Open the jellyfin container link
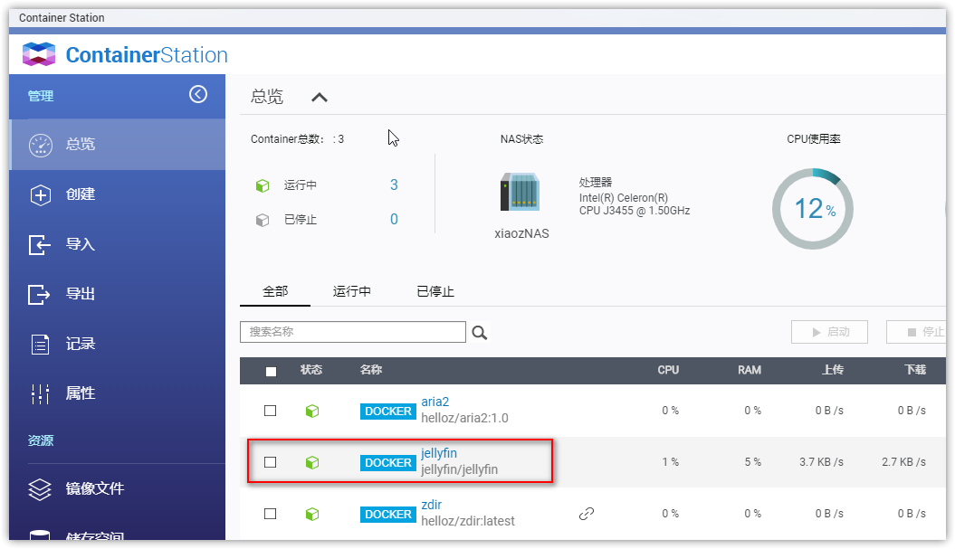This screenshot has width=955, height=549. (x=445, y=453)
